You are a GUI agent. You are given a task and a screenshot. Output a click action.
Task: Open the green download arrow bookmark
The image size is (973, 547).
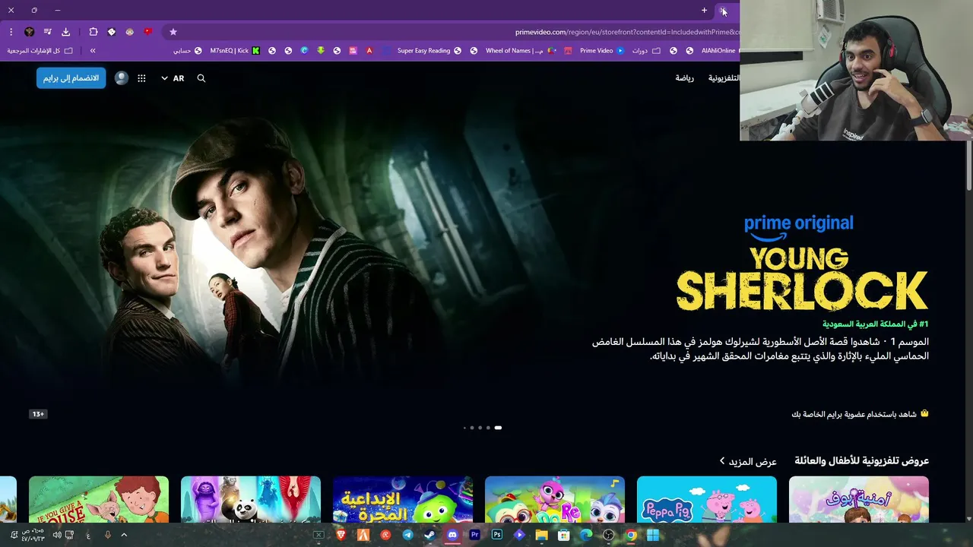(321, 51)
